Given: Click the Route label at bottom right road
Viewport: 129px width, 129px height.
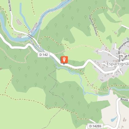Looking at the screenshot, I should (x=124, y=100).
